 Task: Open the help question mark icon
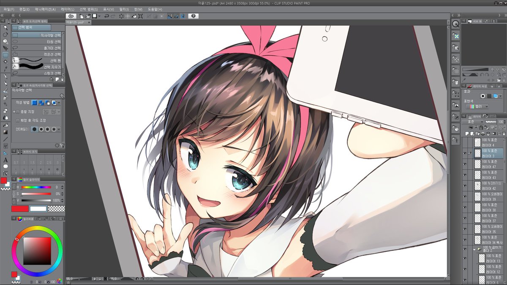pos(193,16)
